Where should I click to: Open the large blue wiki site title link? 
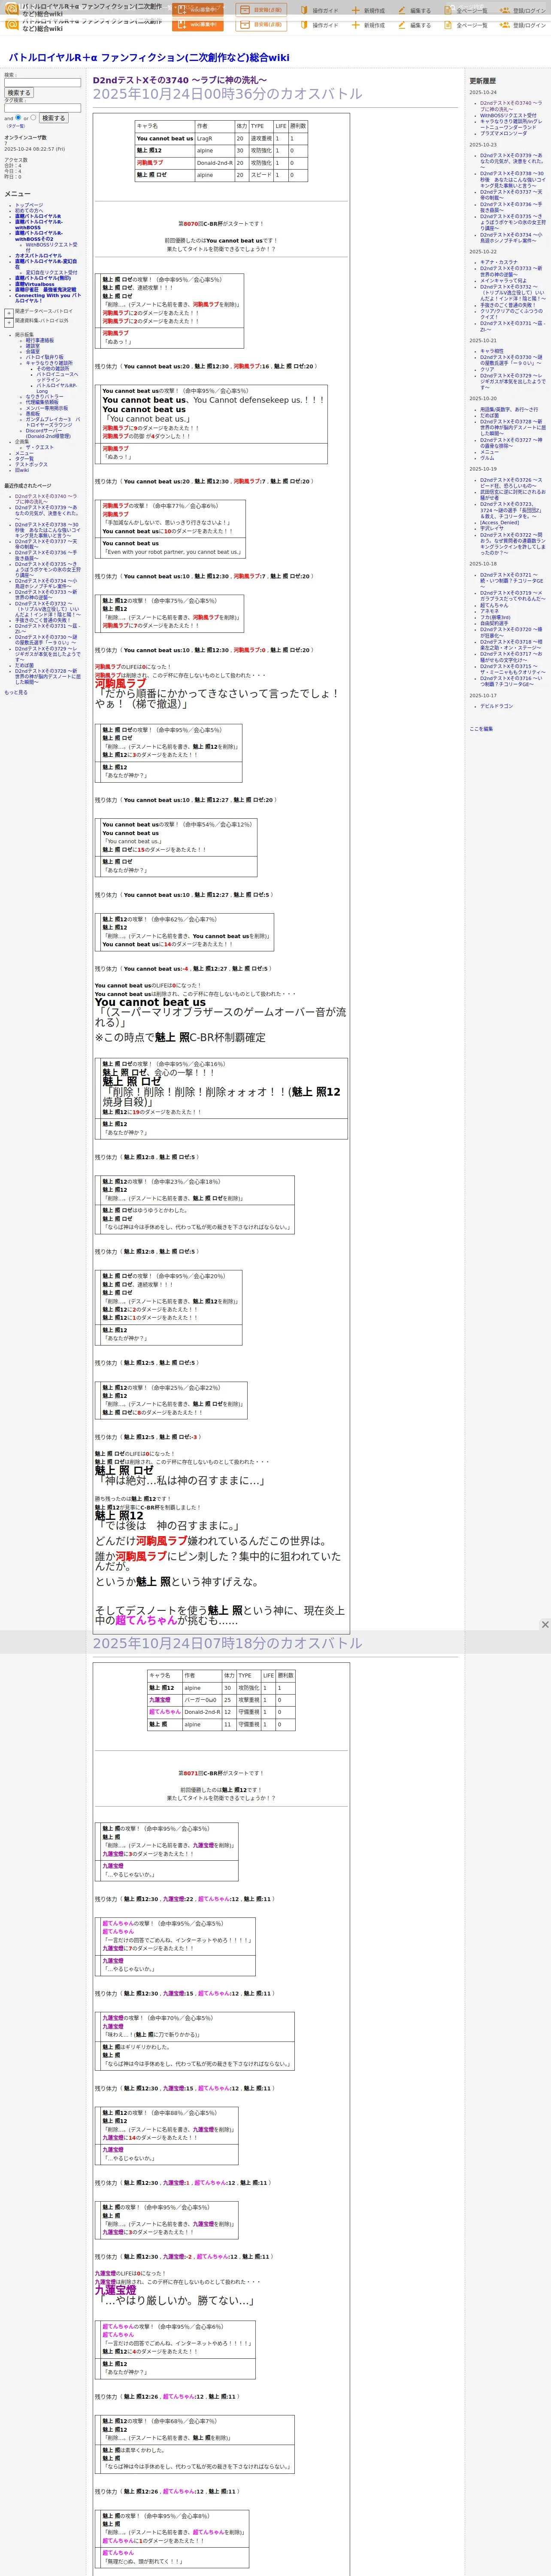[149, 58]
